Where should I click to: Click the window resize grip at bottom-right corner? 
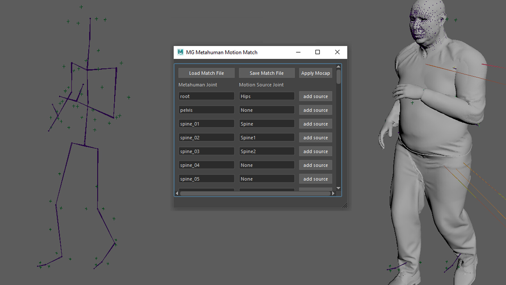point(345,205)
